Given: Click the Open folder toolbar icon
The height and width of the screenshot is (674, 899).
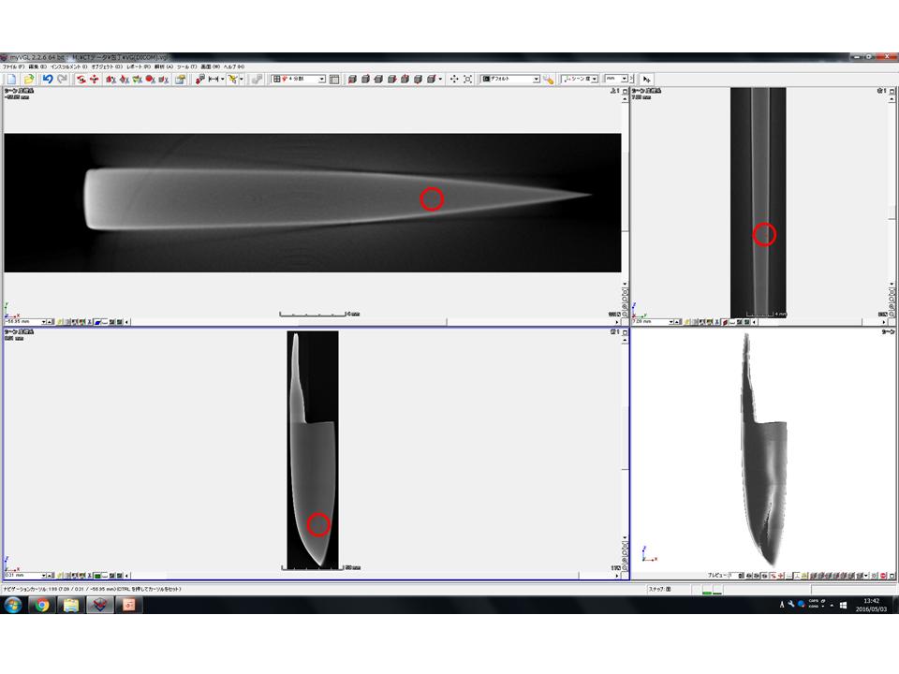Looking at the screenshot, I should tap(28, 80).
